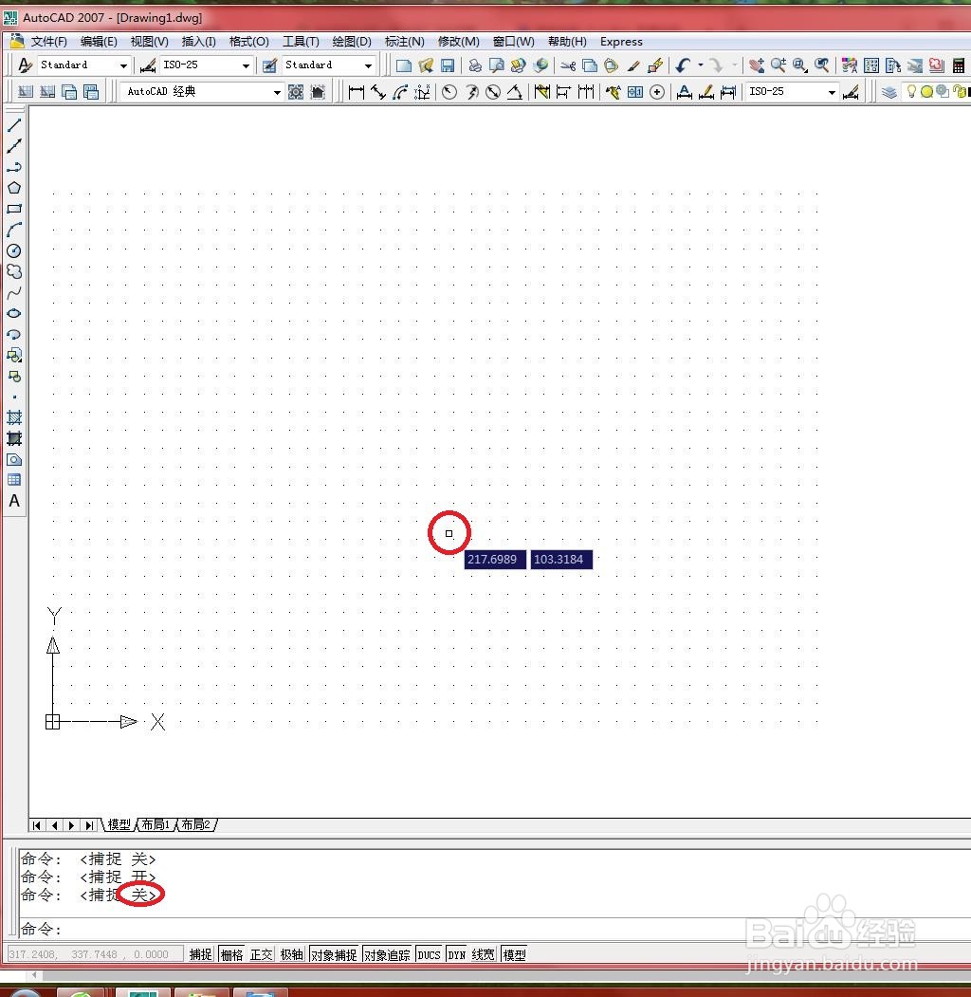Select the Line draw tool

tap(14, 124)
